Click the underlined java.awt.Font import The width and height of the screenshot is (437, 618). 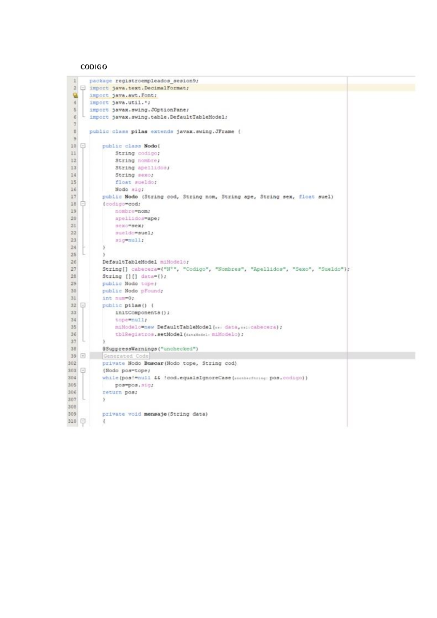click(x=134, y=95)
